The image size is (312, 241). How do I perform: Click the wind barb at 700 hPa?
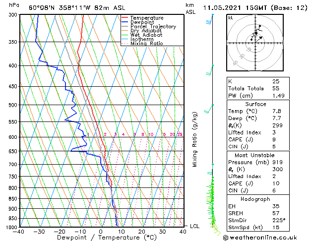tap(210, 170)
